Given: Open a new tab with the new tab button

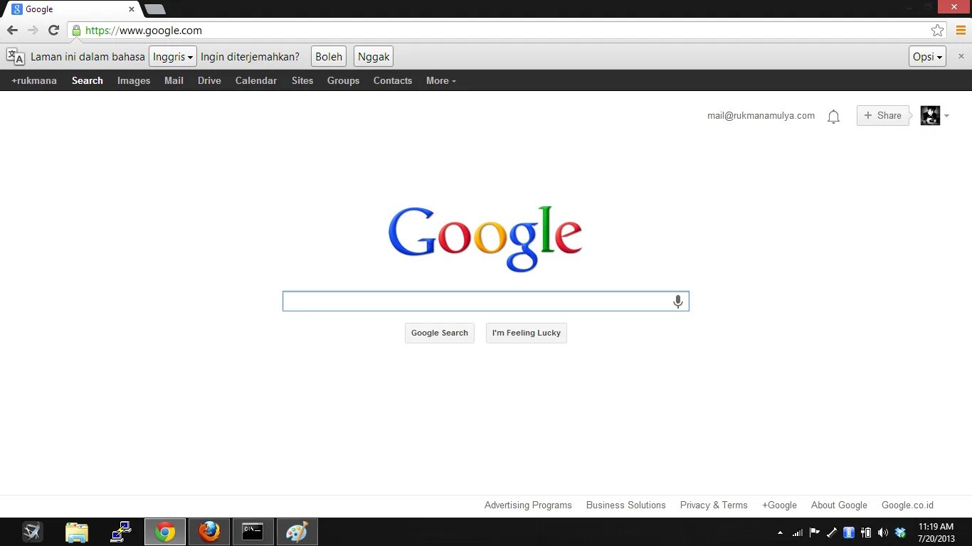Looking at the screenshot, I should pos(155,9).
